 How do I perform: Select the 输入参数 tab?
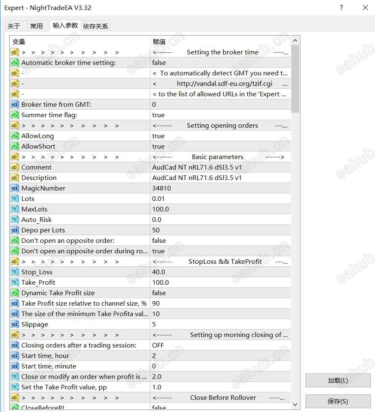point(65,26)
